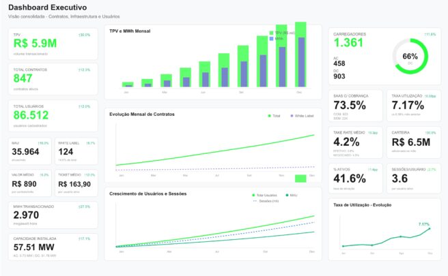The image size is (448, 276).
Task: Toggle the Total Usuários legend marker
Action: click(253, 196)
